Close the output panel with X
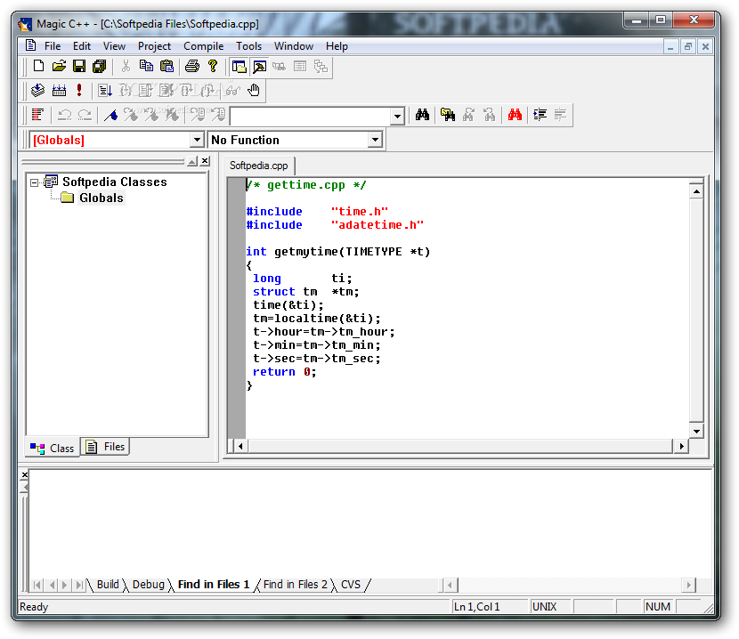 pos(25,474)
